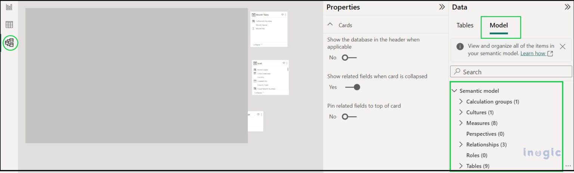Viewport: 574px width, 173px height.
Task: Collapse the Data pane with double chevron
Action: click(x=567, y=7)
